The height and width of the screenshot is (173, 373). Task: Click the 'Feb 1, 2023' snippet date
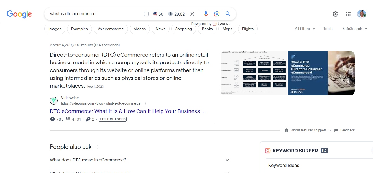96,86
